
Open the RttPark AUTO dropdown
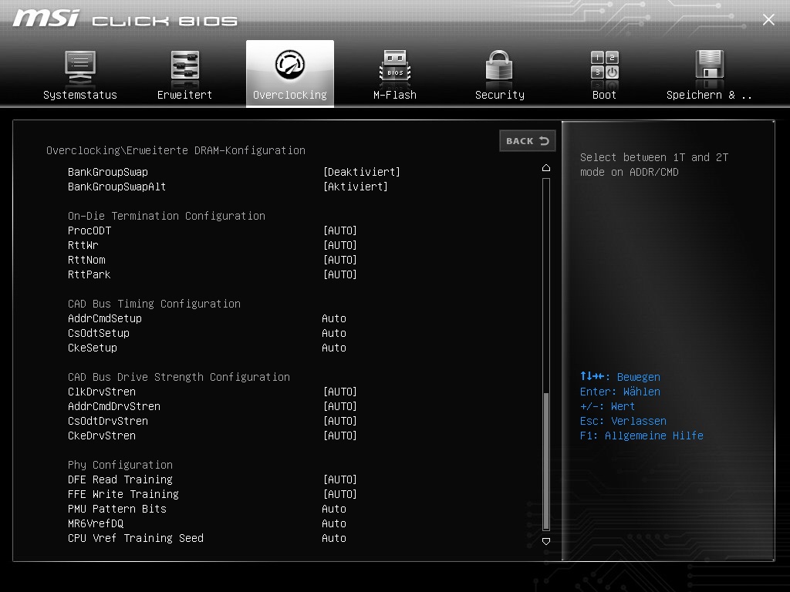(x=340, y=274)
